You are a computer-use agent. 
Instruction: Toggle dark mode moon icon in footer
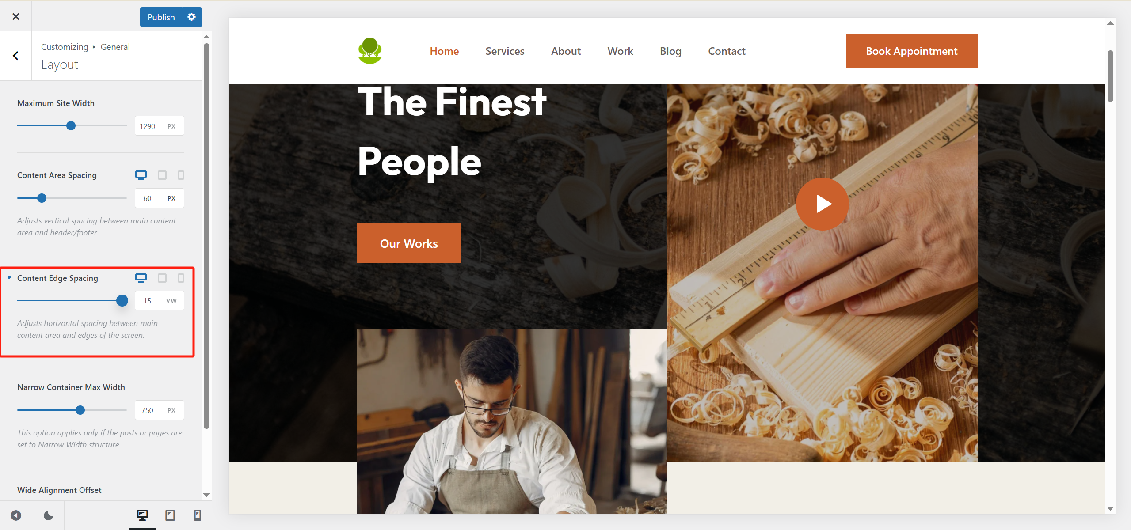click(48, 515)
